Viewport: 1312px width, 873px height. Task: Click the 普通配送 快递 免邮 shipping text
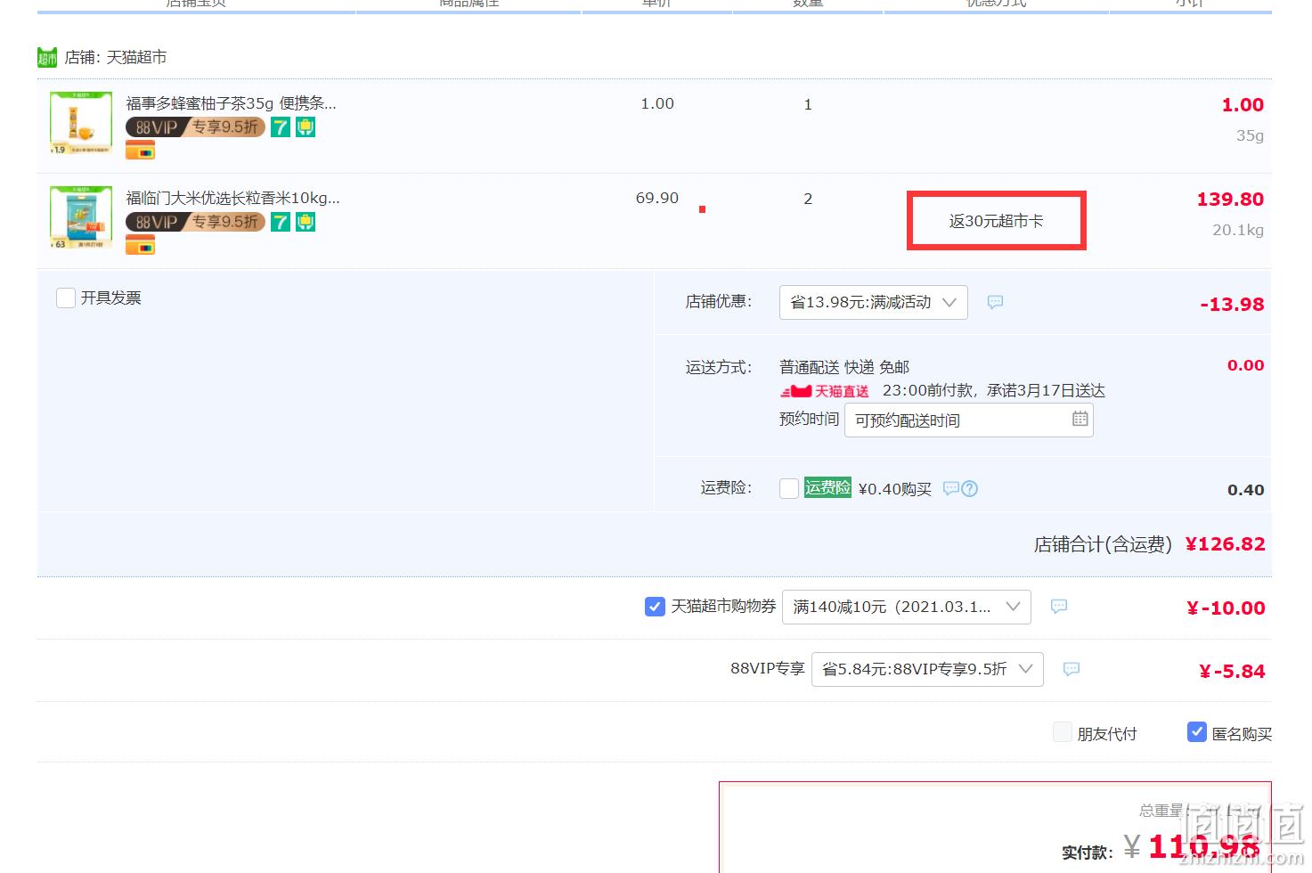844,367
